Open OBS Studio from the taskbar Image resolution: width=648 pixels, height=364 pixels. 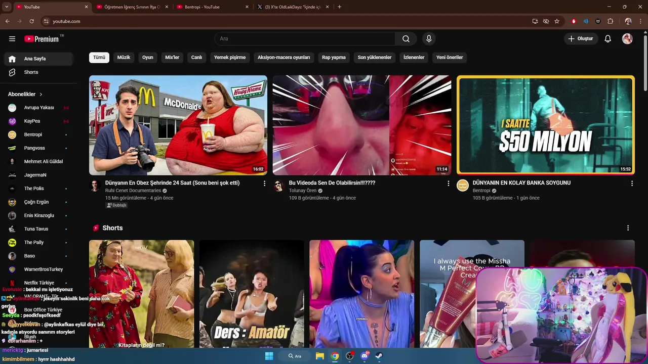[349, 356]
